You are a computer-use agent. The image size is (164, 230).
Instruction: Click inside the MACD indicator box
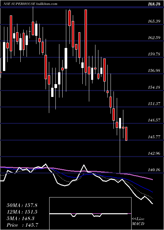pos(90,214)
